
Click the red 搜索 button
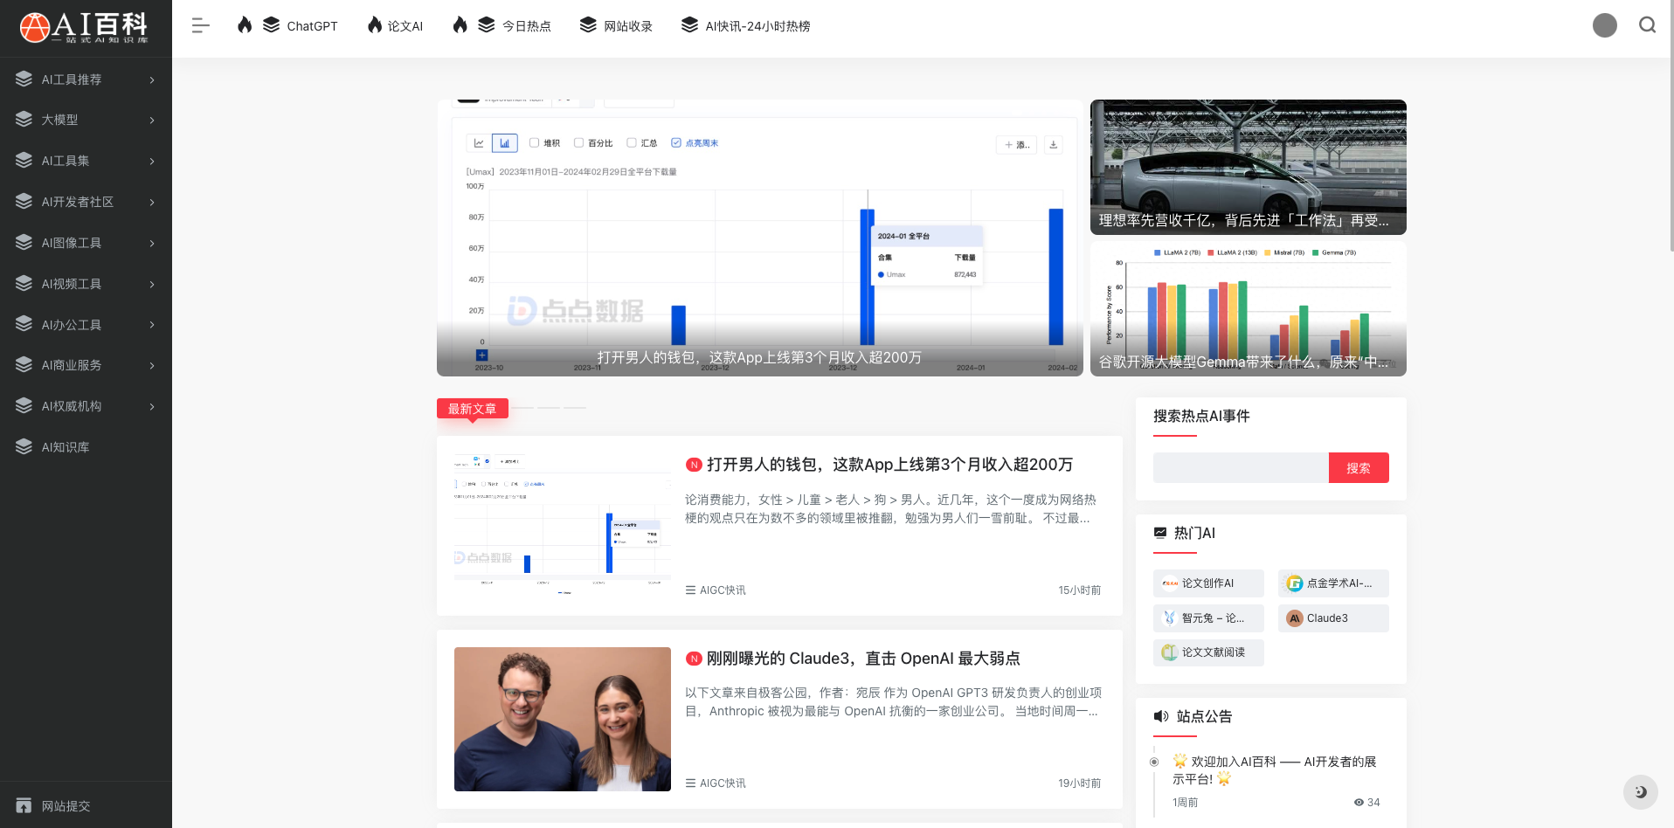pyautogui.click(x=1359, y=468)
